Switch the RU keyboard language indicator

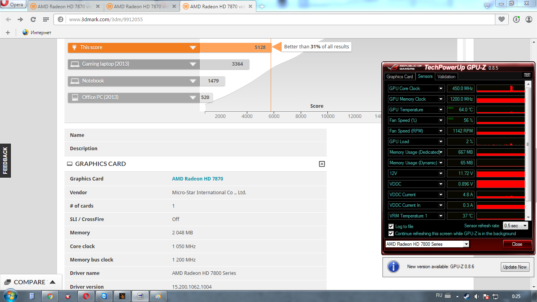[x=439, y=295]
